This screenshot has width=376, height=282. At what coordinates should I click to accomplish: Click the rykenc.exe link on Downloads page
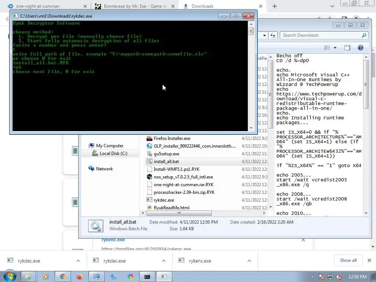pyautogui.click(x=113, y=240)
